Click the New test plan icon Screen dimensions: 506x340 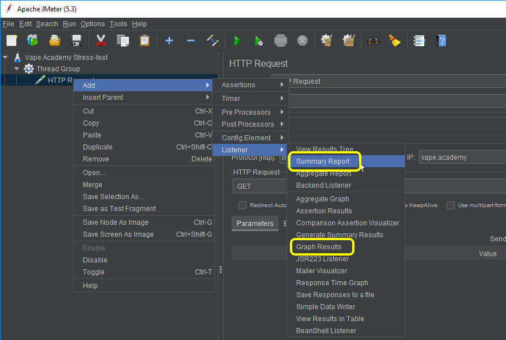coord(12,41)
